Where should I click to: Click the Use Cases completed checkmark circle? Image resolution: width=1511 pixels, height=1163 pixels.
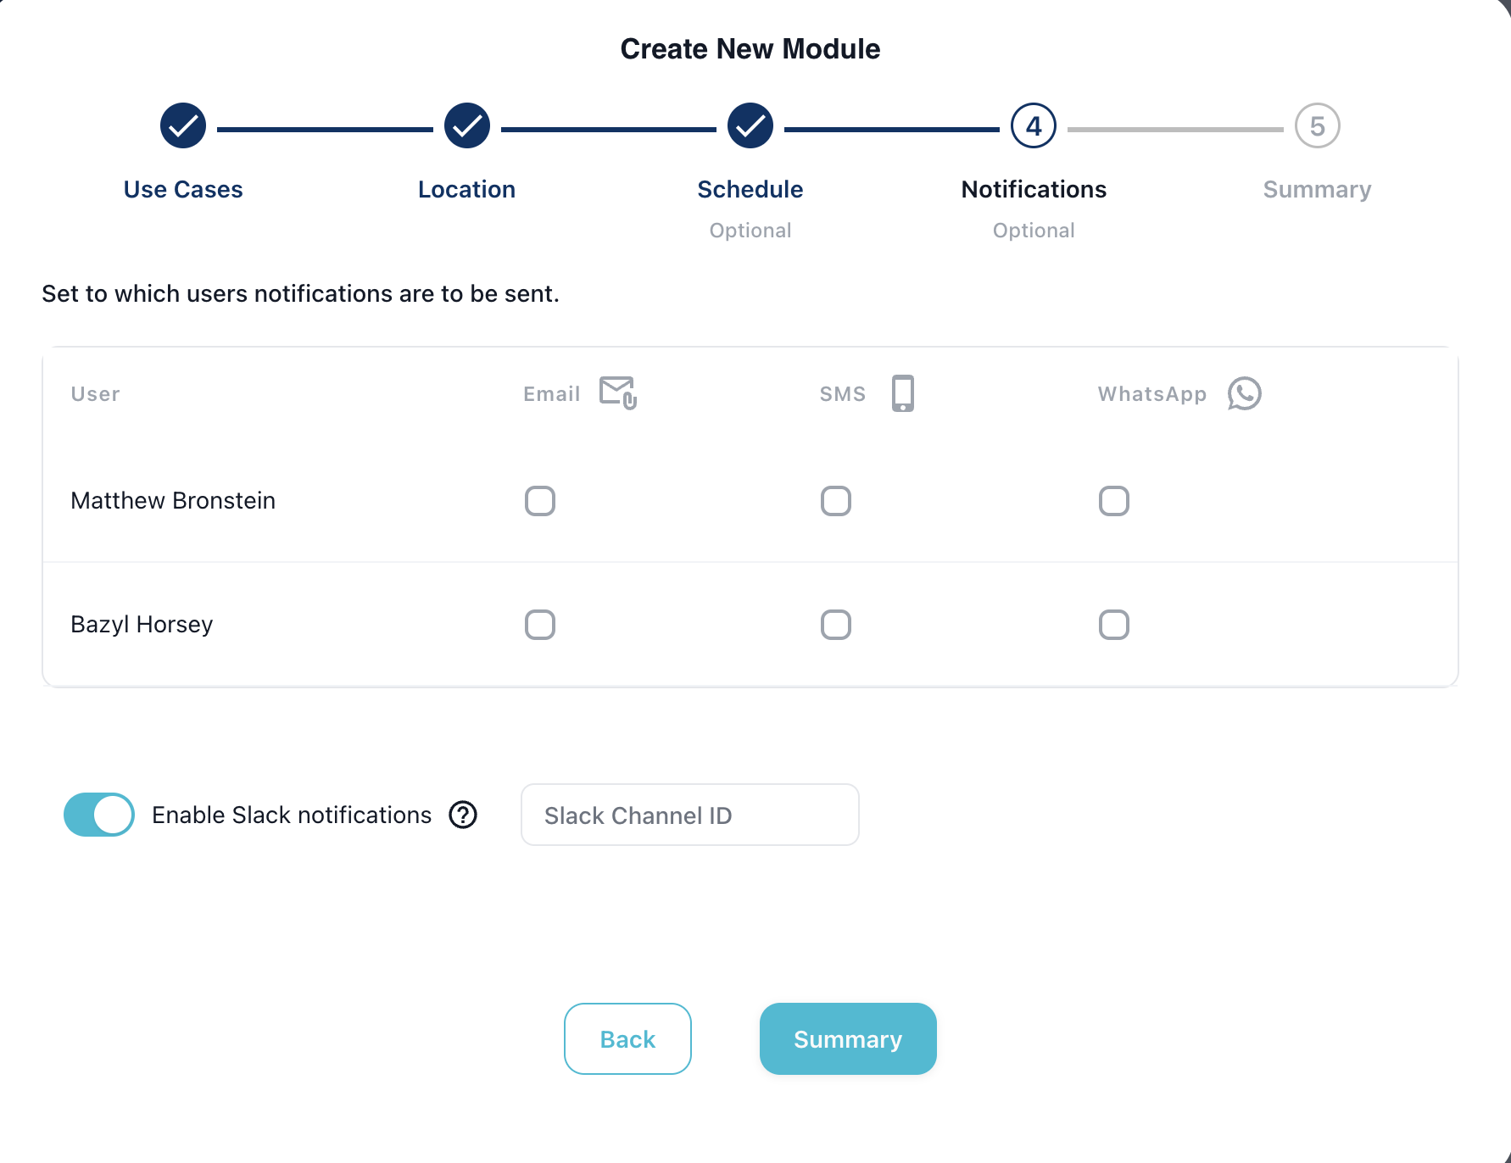pyautogui.click(x=182, y=125)
